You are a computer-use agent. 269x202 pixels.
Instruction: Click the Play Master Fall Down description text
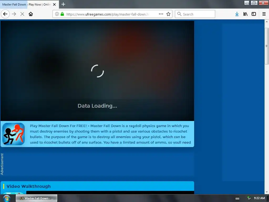click(110, 134)
